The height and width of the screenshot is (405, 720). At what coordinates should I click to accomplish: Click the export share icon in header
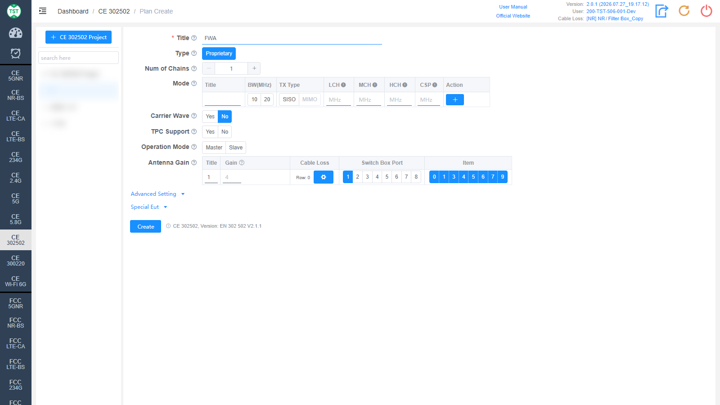tap(661, 11)
